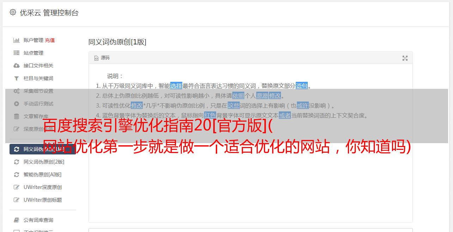Click the gear icon beside 优采云 管理控制台

(x=13, y=12)
